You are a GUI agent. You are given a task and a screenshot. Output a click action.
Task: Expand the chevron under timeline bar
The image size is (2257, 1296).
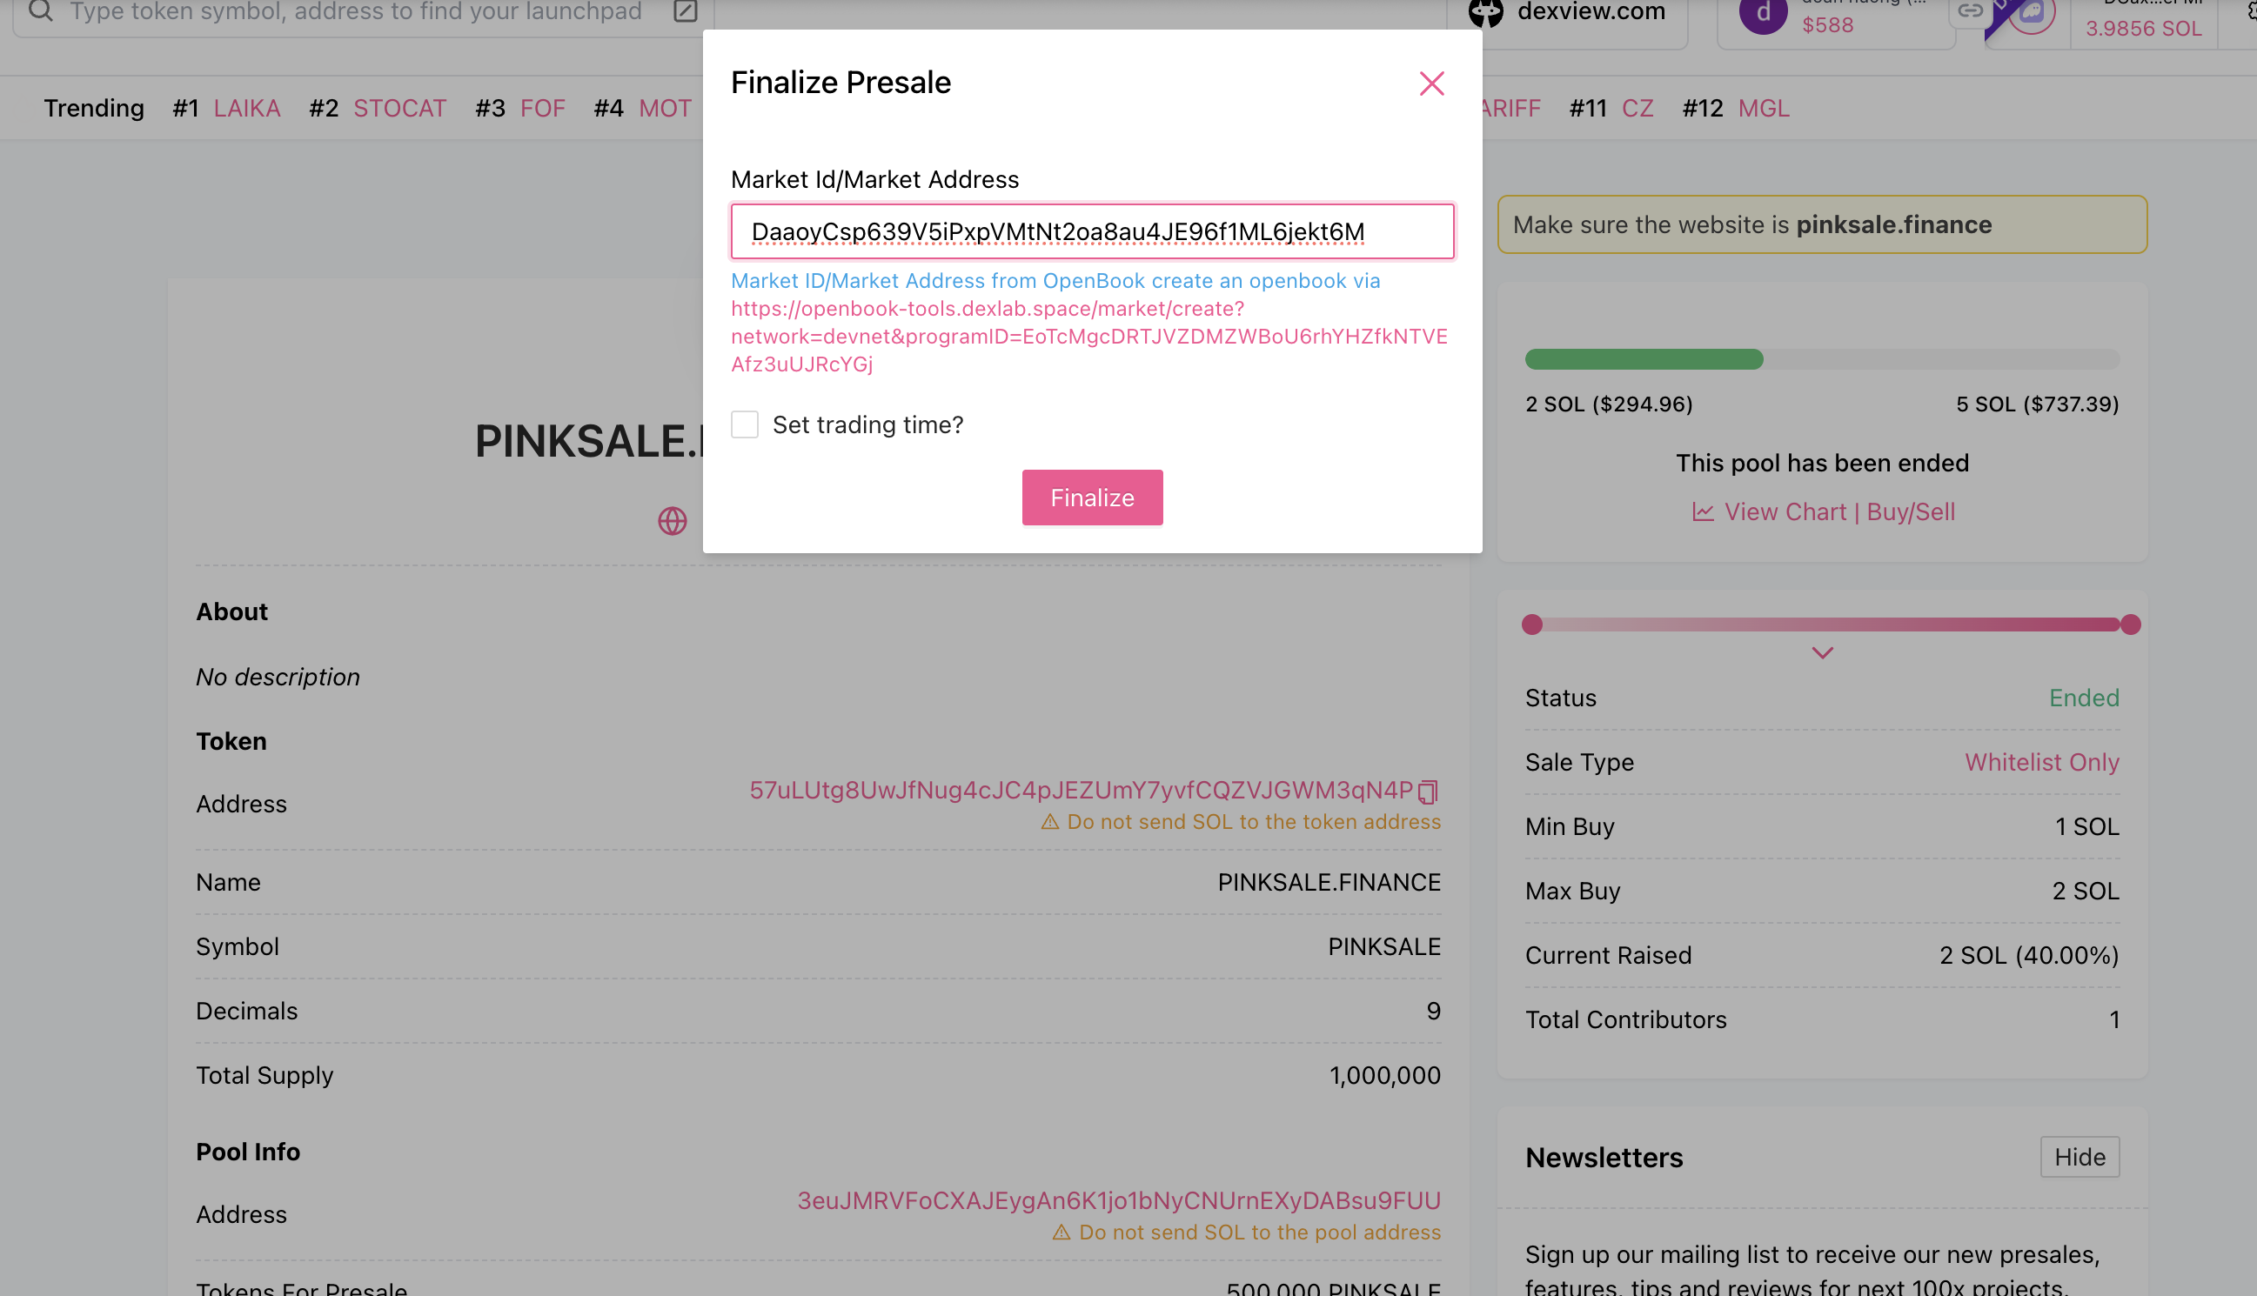tap(1822, 652)
